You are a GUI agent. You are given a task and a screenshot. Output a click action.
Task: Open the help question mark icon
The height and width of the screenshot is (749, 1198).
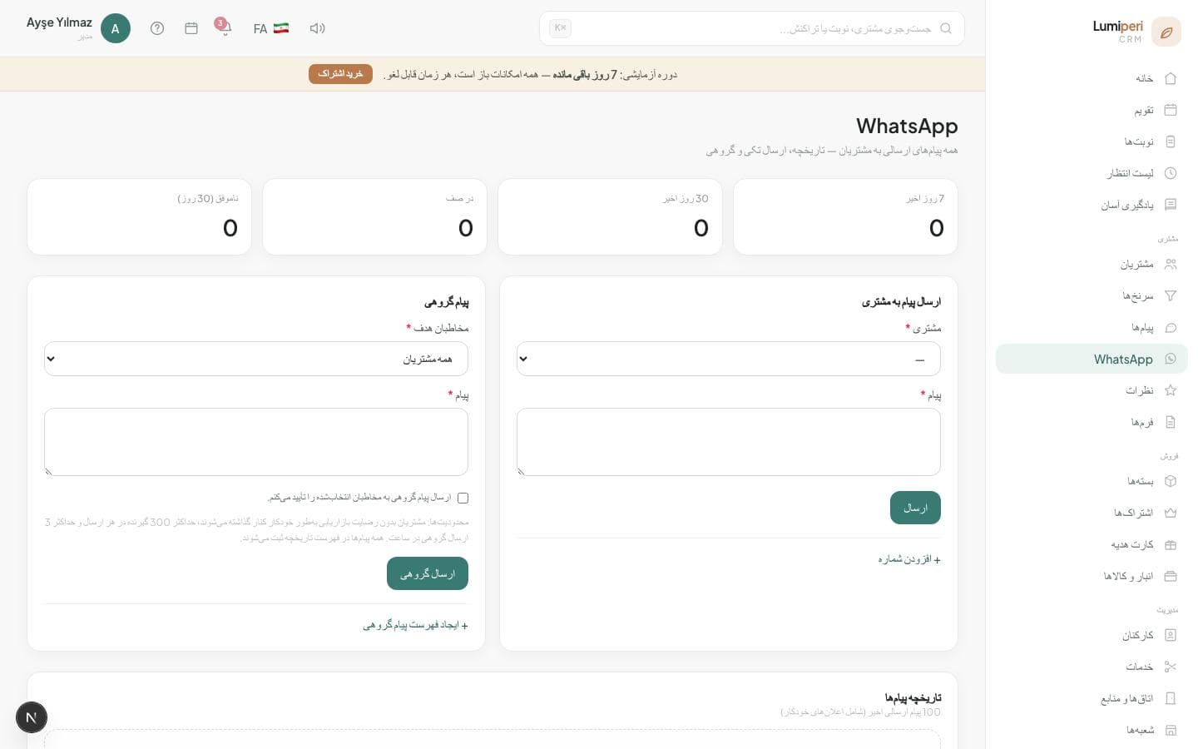tap(157, 28)
